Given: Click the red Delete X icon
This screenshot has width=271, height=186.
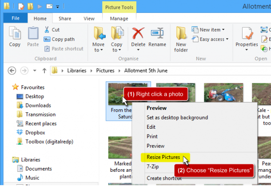Looking at the screenshot, I should pyautogui.click(x=138, y=33).
